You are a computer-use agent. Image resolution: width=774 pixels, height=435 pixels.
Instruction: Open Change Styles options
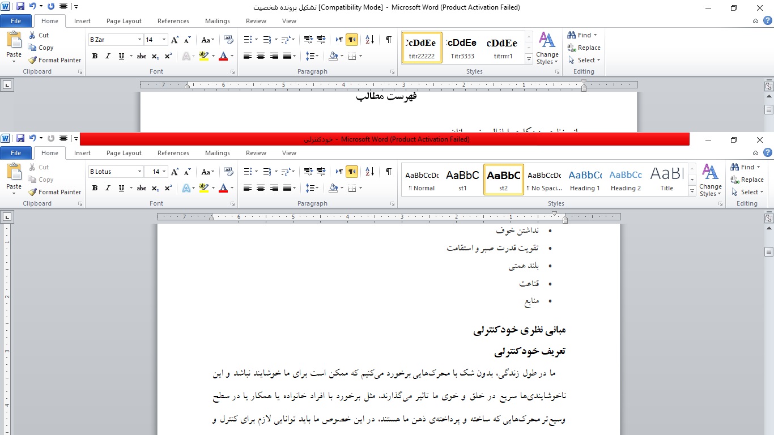click(710, 180)
